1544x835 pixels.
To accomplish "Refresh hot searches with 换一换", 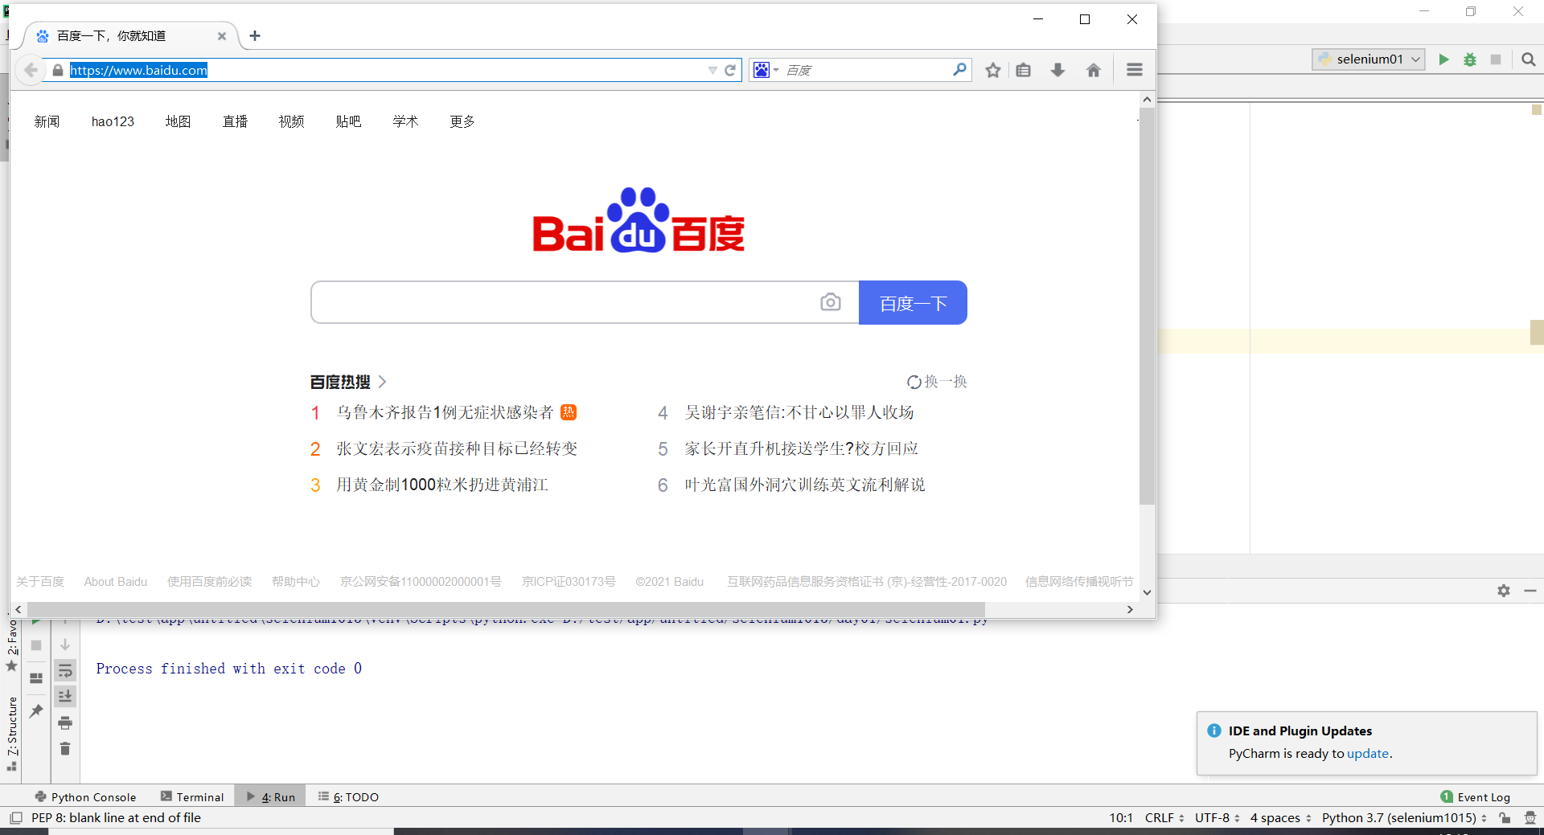I will pos(937,382).
